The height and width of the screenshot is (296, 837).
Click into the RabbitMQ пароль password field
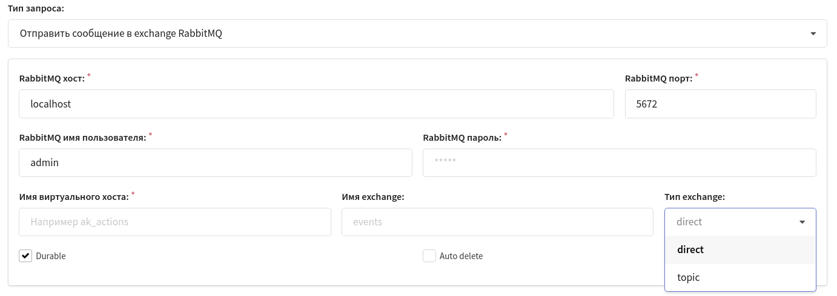point(619,162)
